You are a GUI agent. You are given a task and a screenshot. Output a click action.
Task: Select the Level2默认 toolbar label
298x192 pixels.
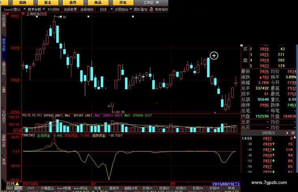coord(12,9)
